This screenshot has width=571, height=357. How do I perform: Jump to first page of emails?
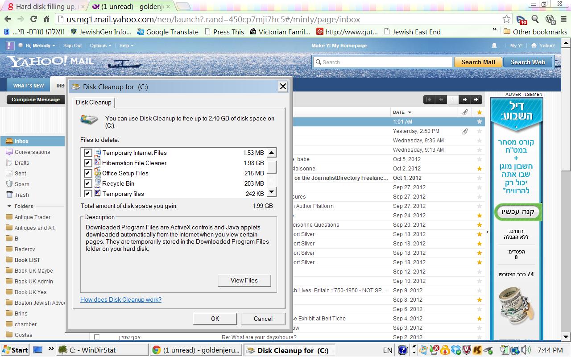pos(429,100)
